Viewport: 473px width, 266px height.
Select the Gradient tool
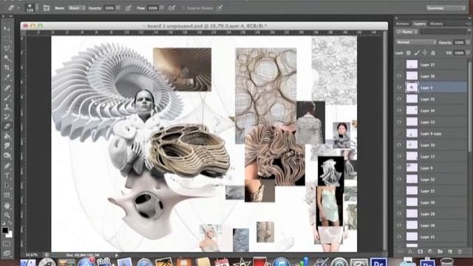pyautogui.click(x=7, y=136)
